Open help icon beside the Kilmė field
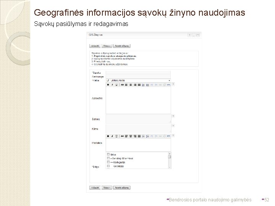This screenshot has height=206, width=275. (173, 126)
